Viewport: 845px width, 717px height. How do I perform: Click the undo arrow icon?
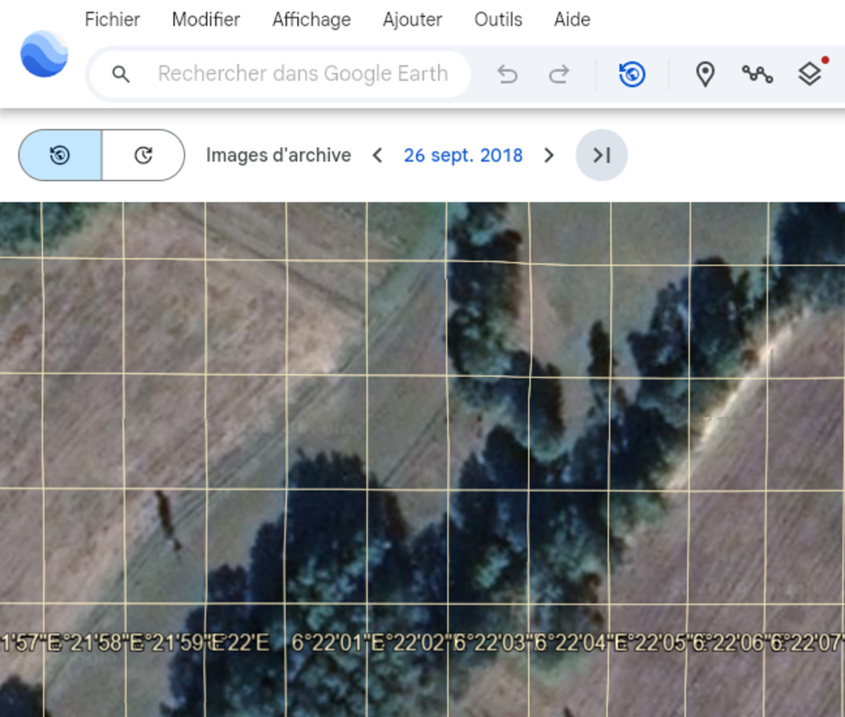click(507, 74)
